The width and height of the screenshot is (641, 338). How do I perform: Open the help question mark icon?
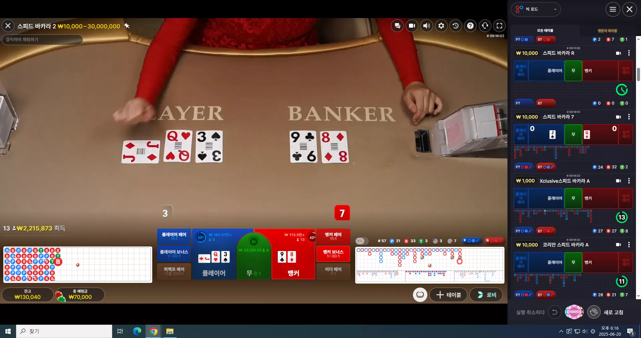coord(470,26)
